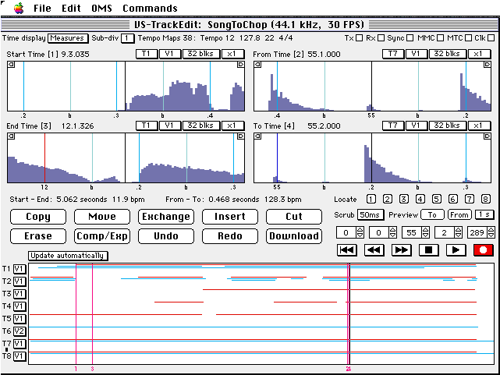500x375 pixels.
Task: Toggle the Tx checkbox
Action: (x=359, y=38)
